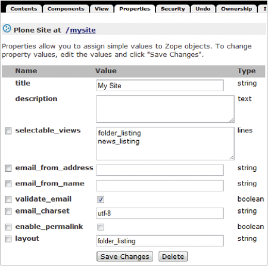Select the layout property checkbox
The image size is (268, 266).
click(8, 239)
